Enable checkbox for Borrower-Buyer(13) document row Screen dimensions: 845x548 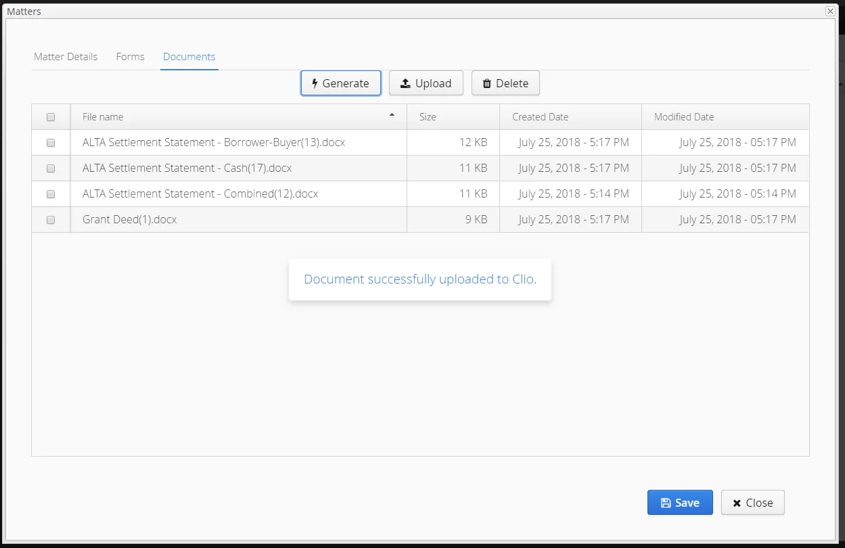(50, 142)
